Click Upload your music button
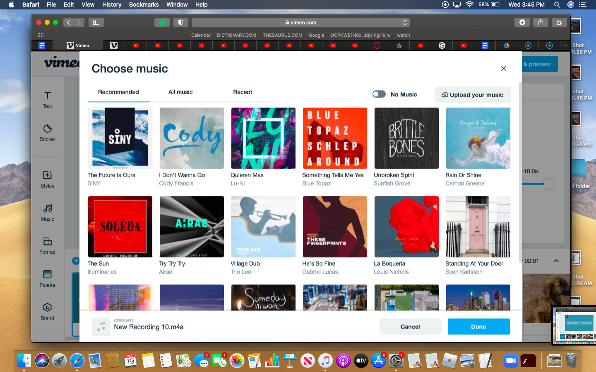 coord(472,95)
